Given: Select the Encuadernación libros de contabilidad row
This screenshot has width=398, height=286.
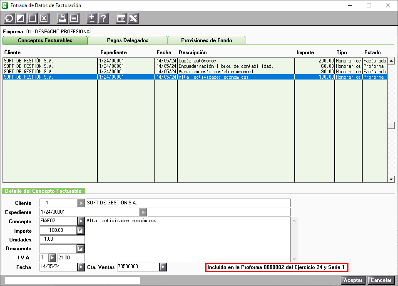Looking at the screenshot, I should (x=195, y=66).
